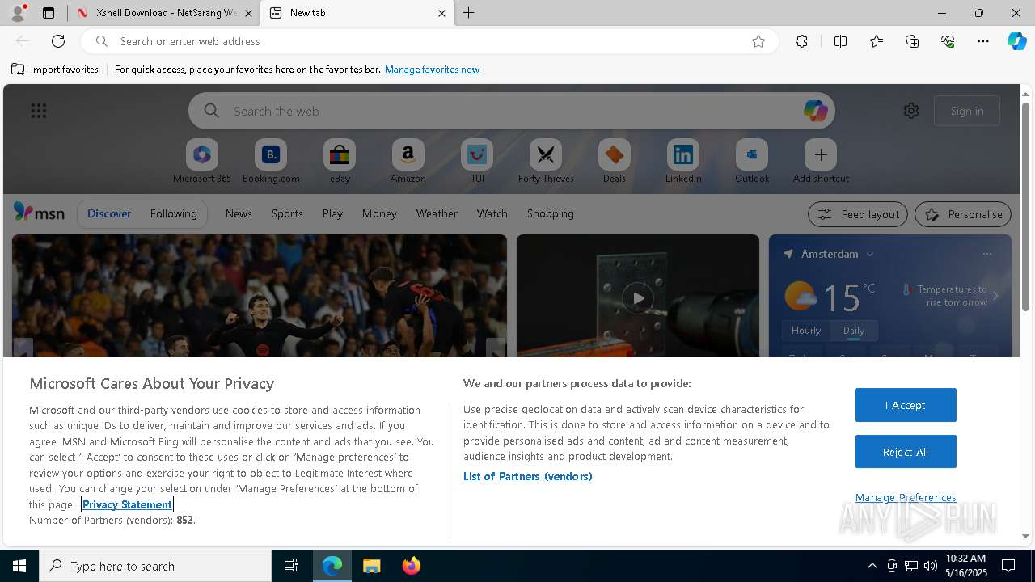Click the Search the web box
The height and width of the screenshot is (582, 1035).
coord(512,111)
